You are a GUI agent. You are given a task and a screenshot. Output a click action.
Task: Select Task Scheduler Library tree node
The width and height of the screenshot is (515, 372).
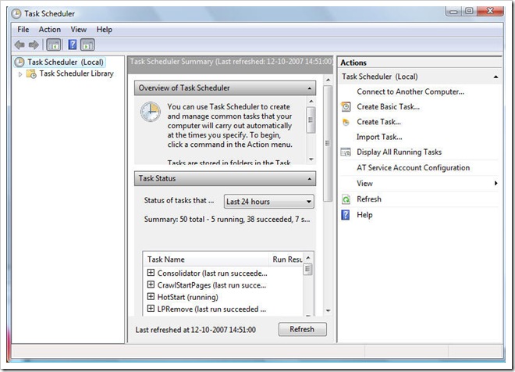tap(76, 73)
